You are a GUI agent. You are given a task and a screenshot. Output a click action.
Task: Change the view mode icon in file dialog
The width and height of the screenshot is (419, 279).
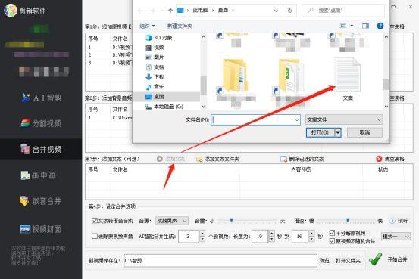click(343, 26)
